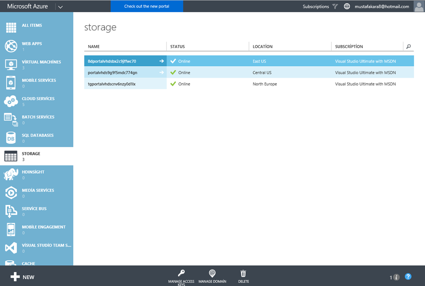The width and height of the screenshot is (425, 286).
Task: Select the Media Services play icon
Action: pyautogui.click(x=11, y=193)
